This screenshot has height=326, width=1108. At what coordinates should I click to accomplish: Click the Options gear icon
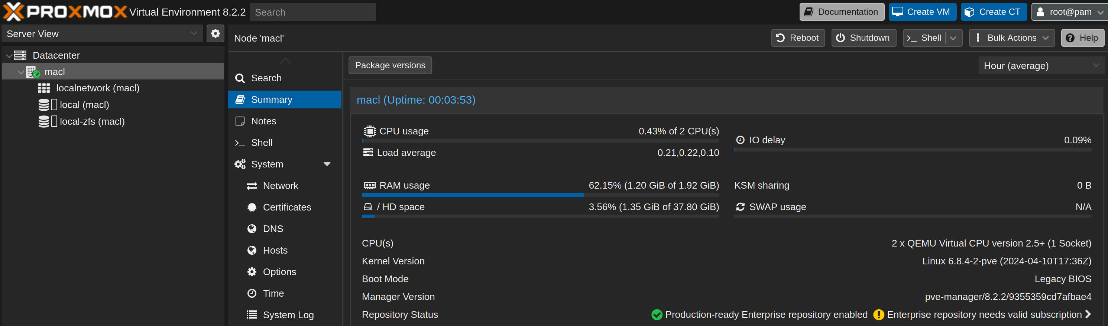pyautogui.click(x=252, y=272)
